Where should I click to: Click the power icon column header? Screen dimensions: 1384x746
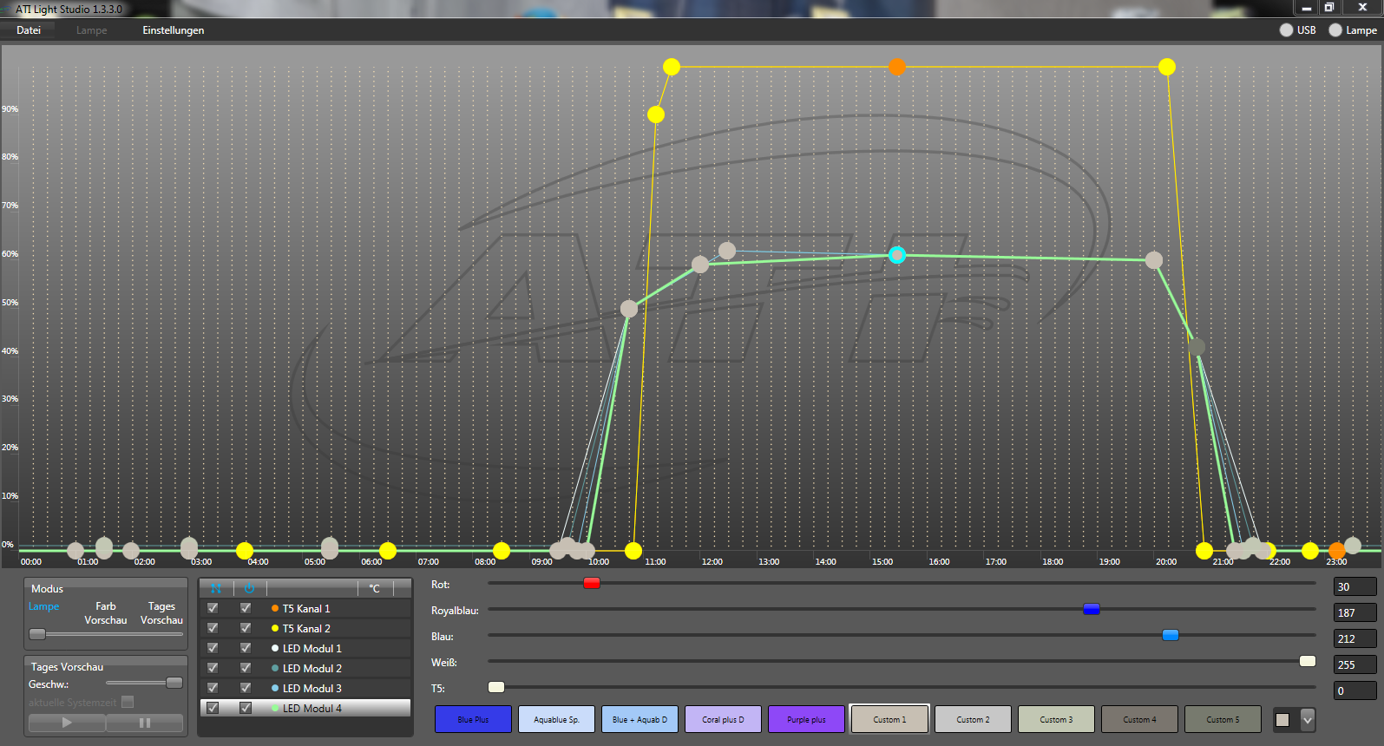[x=249, y=588]
